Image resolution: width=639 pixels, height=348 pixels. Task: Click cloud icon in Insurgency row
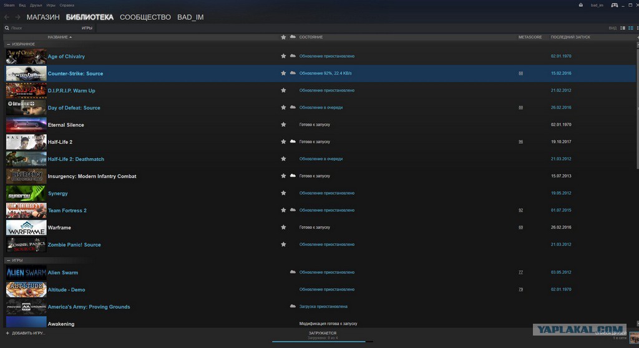click(x=293, y=176)
